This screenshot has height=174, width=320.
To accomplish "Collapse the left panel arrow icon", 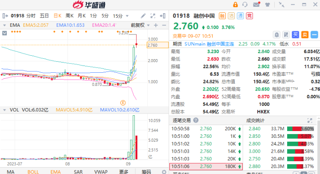I will point(5,16).
